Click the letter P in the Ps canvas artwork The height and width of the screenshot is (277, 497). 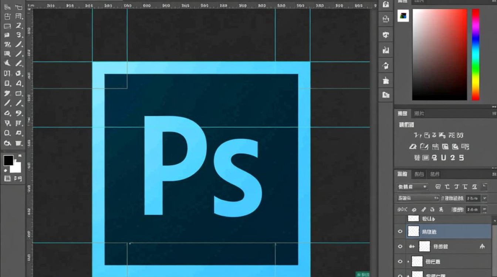click(175, 165)
